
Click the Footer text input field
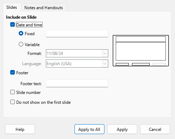click(x=77, y=83)
